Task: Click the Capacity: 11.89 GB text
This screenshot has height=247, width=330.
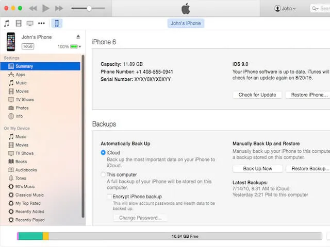Action: [x=122, y=64]
